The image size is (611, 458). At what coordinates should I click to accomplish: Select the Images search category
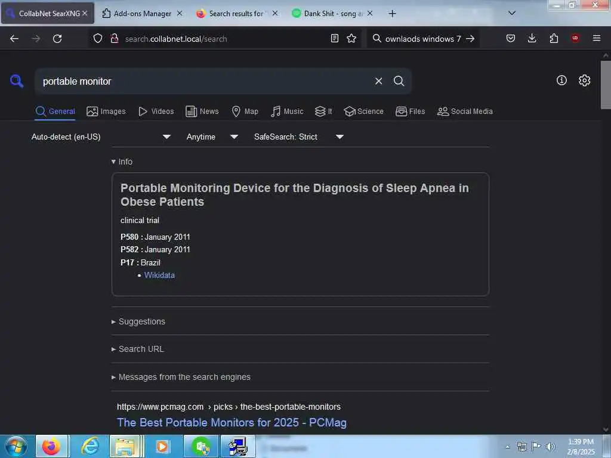[106, 112]
